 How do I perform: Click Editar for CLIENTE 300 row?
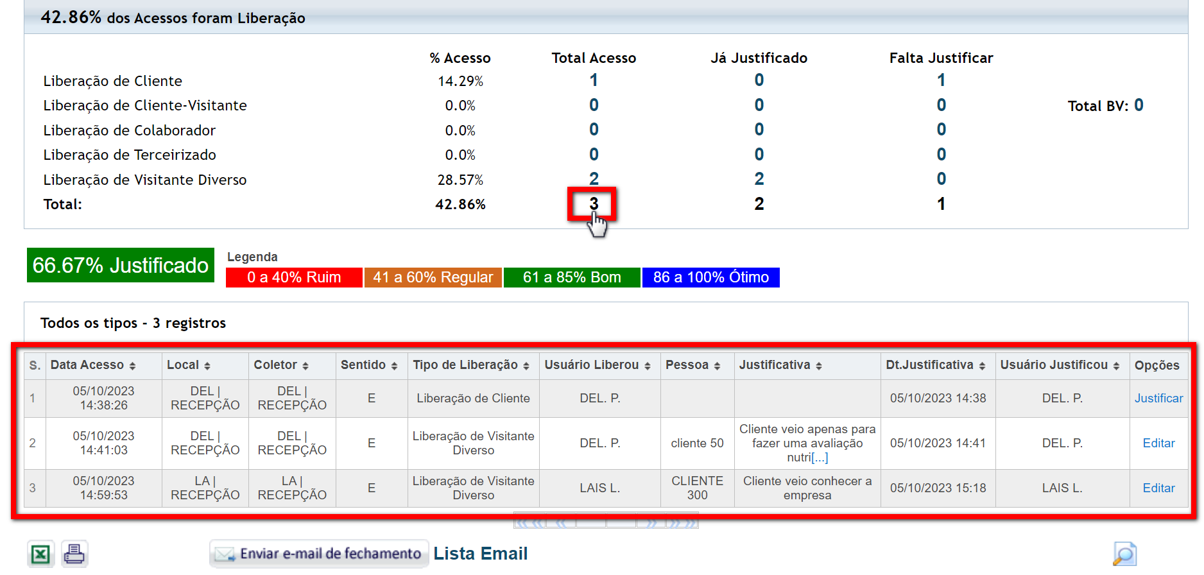(1158, 488)
